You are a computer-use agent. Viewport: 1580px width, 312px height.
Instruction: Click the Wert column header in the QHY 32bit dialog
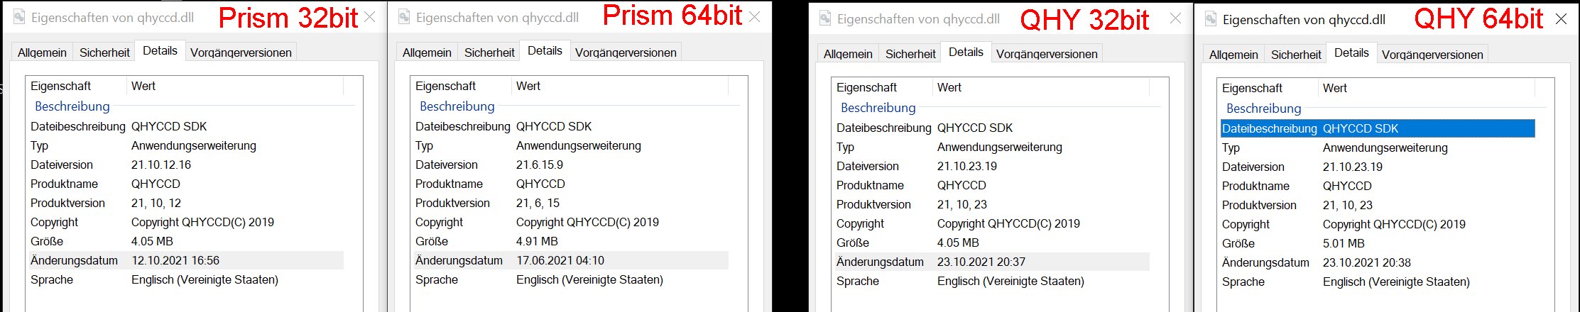click(949, 87)
